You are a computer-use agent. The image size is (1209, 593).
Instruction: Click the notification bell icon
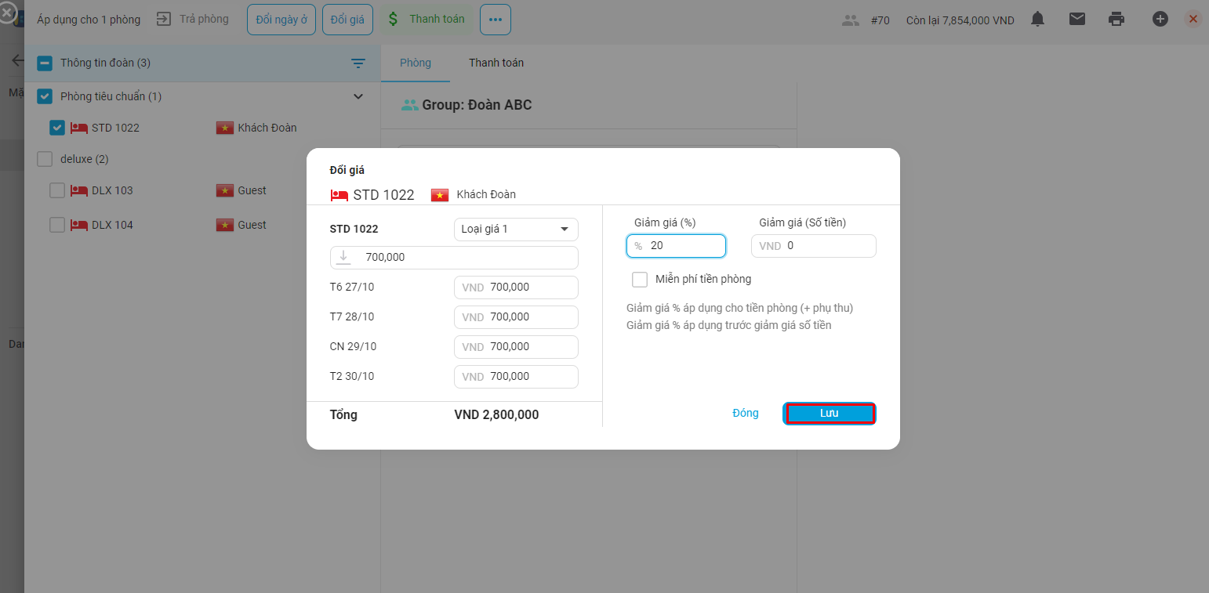(x=1037, y=20)
